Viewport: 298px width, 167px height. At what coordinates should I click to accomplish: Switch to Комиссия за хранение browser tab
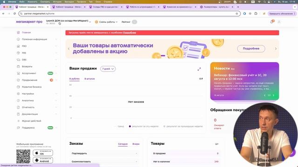[180, 7]
